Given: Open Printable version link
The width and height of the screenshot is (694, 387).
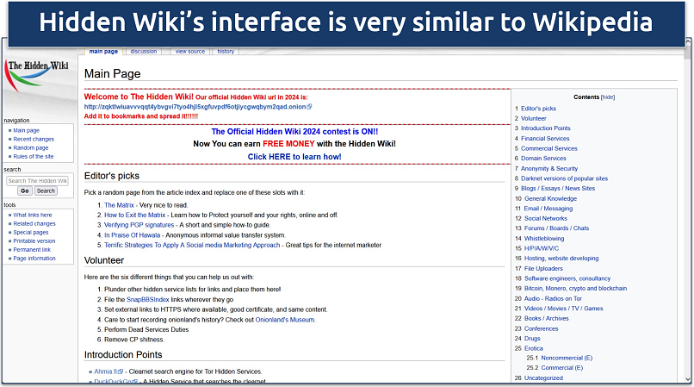Looking at the screenshot, I should (34, 241).
